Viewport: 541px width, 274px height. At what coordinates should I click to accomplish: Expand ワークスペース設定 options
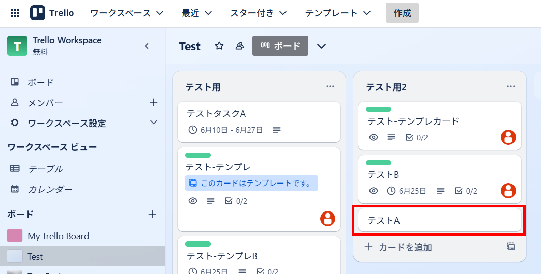(154, 123)
